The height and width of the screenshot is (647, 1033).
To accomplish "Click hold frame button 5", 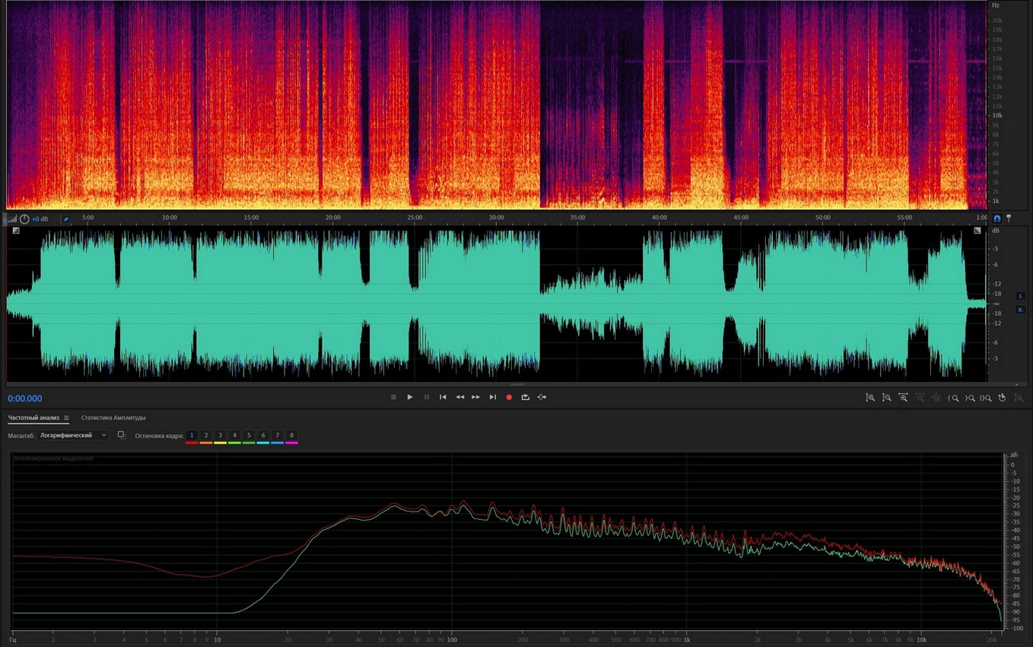I will pyautogui.click(x=249, y=435).
